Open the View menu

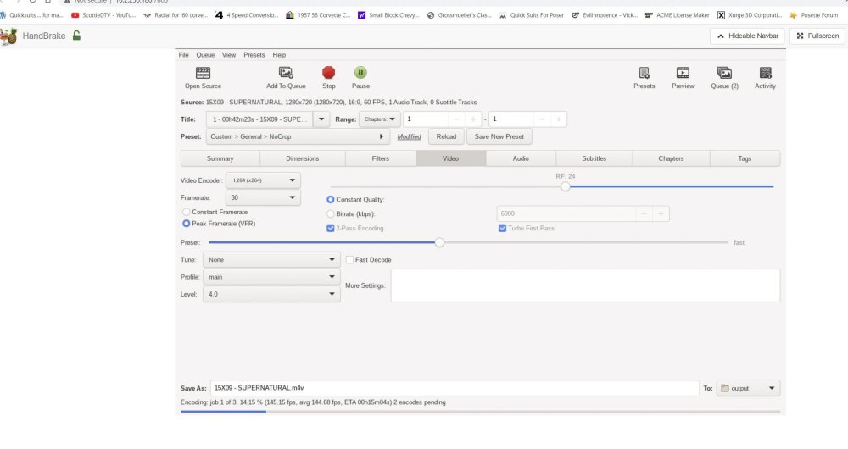[229, 55]
